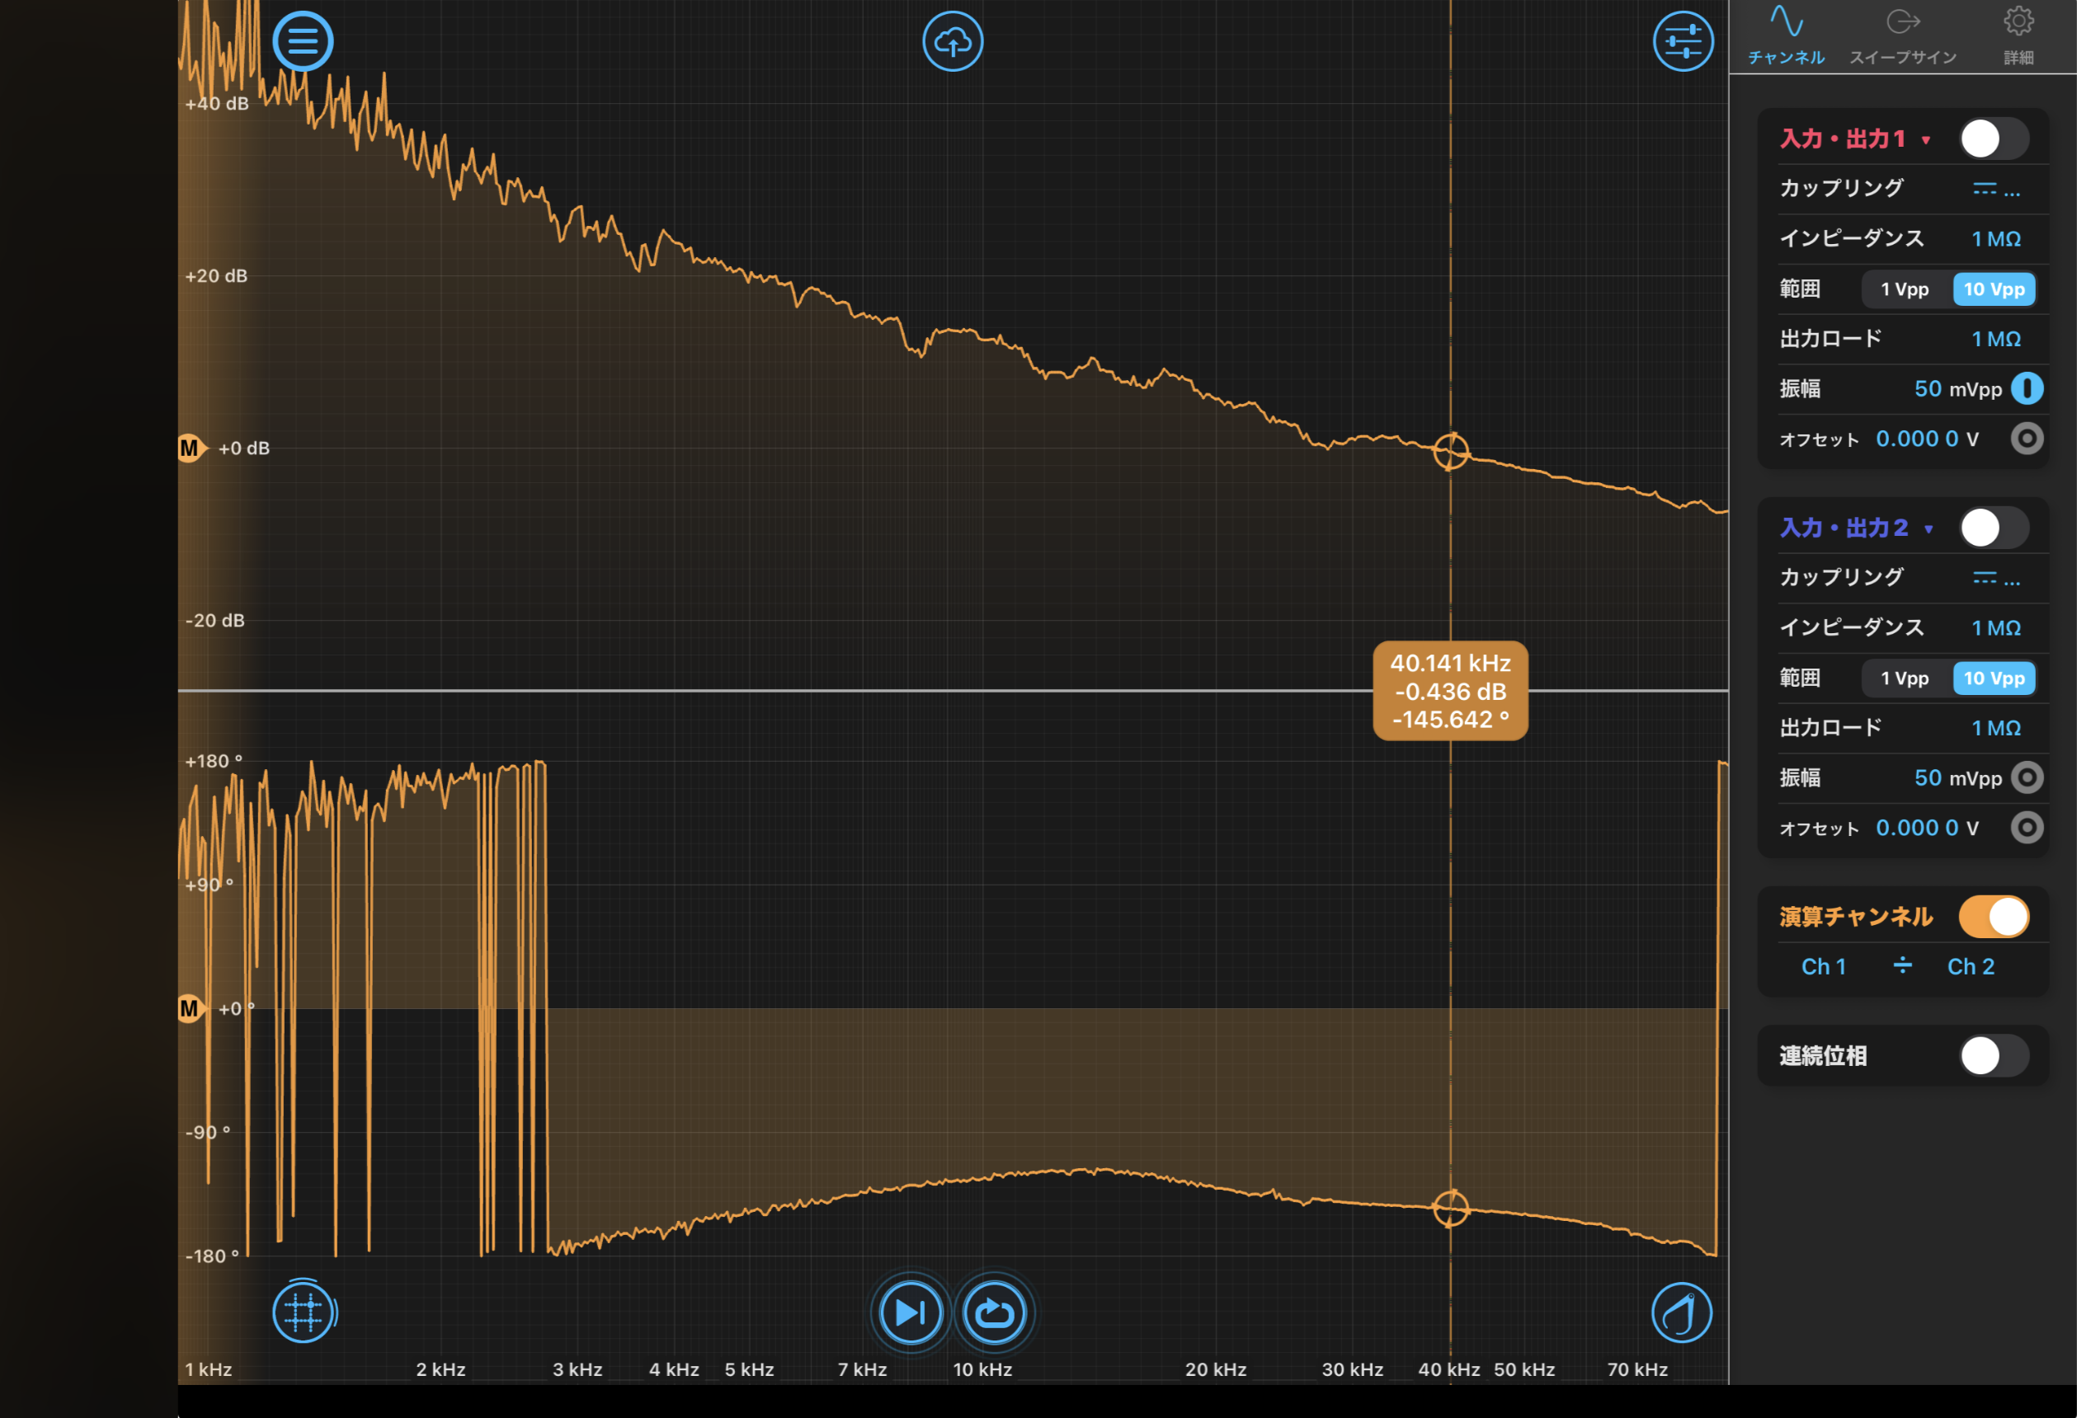
Task: Toggle channel 1 amplitude output button
Action: pyautogui.click(x=2027, y=388)
